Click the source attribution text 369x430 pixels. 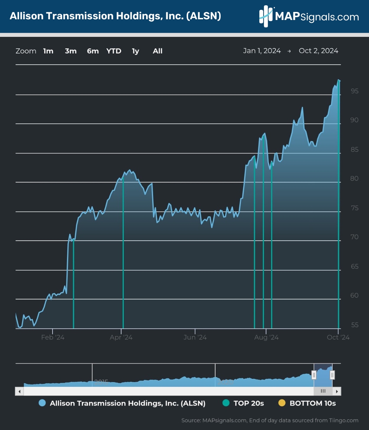[x=270, y=420]
